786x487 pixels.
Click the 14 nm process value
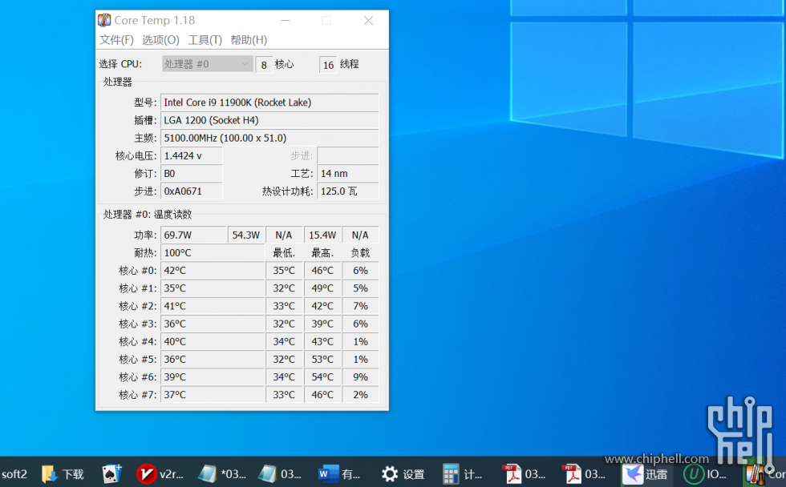348,174
